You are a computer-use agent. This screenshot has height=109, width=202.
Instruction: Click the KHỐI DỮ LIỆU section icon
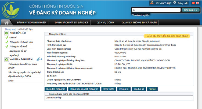7,33
